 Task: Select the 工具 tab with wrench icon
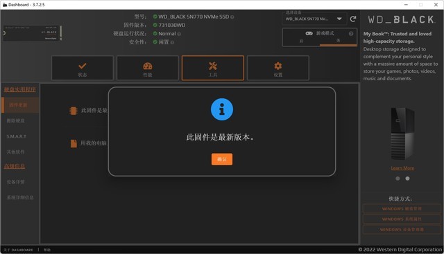[x=213, y=68]
